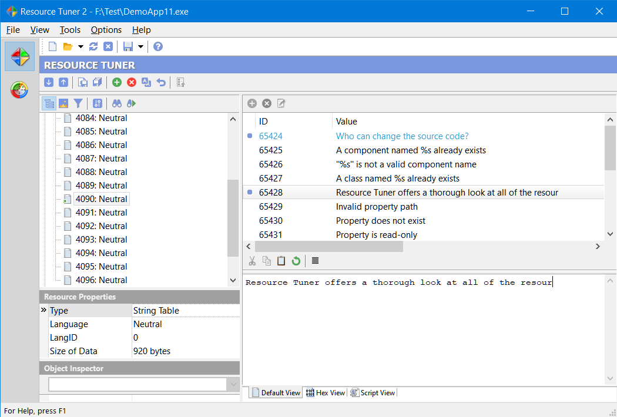
Task: Select the round colorful target sidebar icon
Action: [19, 90]
